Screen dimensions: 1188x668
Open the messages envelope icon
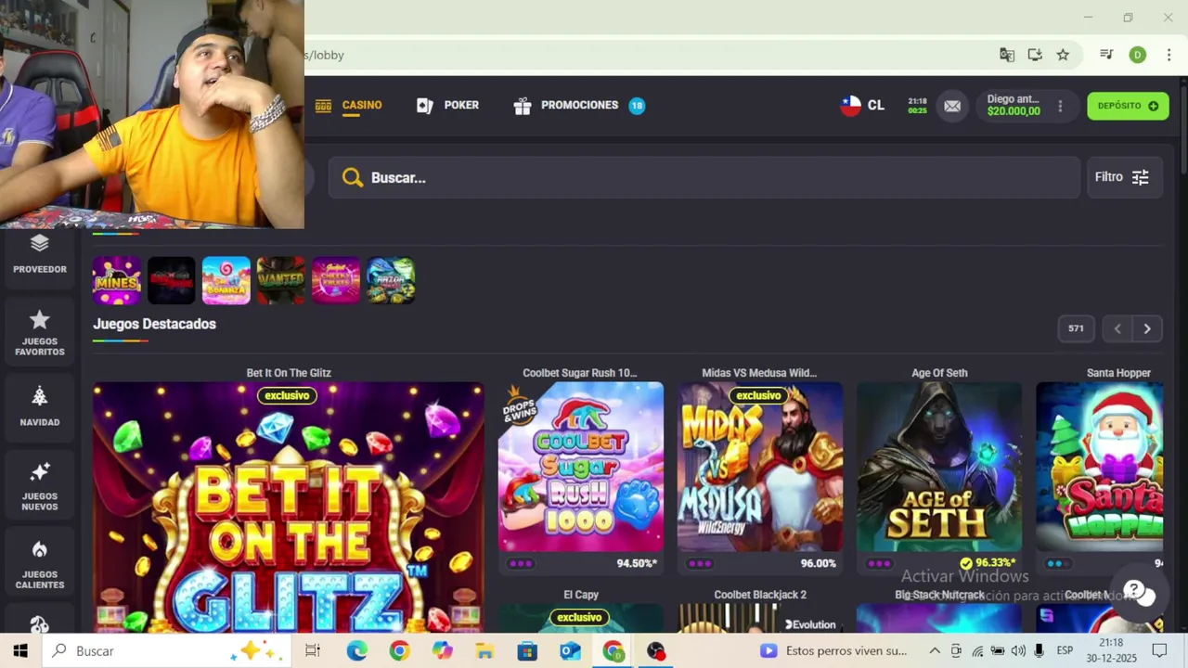(x=952, y=106)
